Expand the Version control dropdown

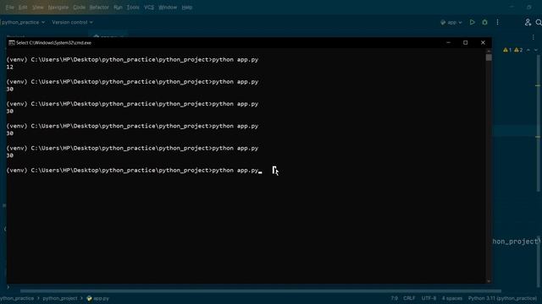(x=72, y=23)
